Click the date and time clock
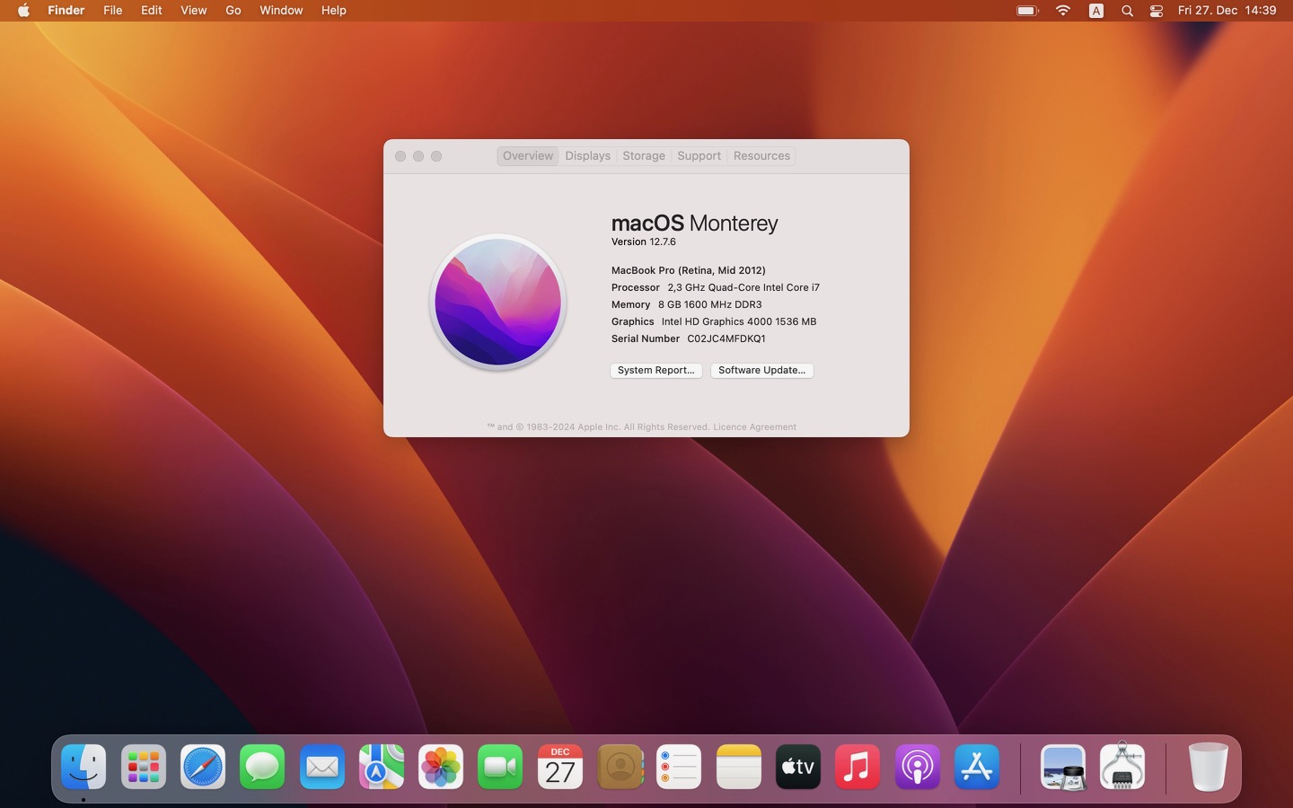 pos(1227,10)
